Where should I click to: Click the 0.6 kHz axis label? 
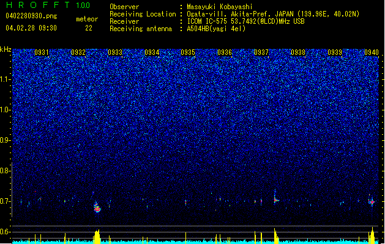4,232
